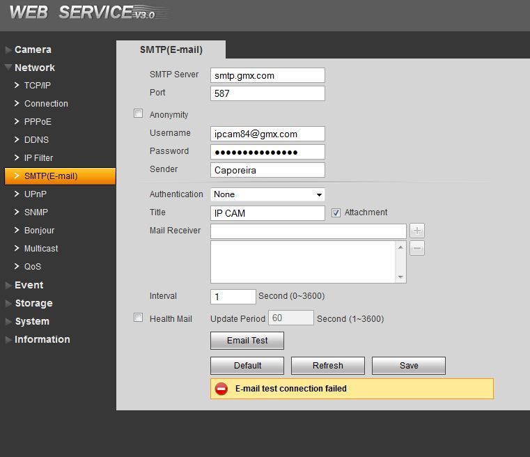Uncheck the Attachment checkbox

(x=336, y=212)
